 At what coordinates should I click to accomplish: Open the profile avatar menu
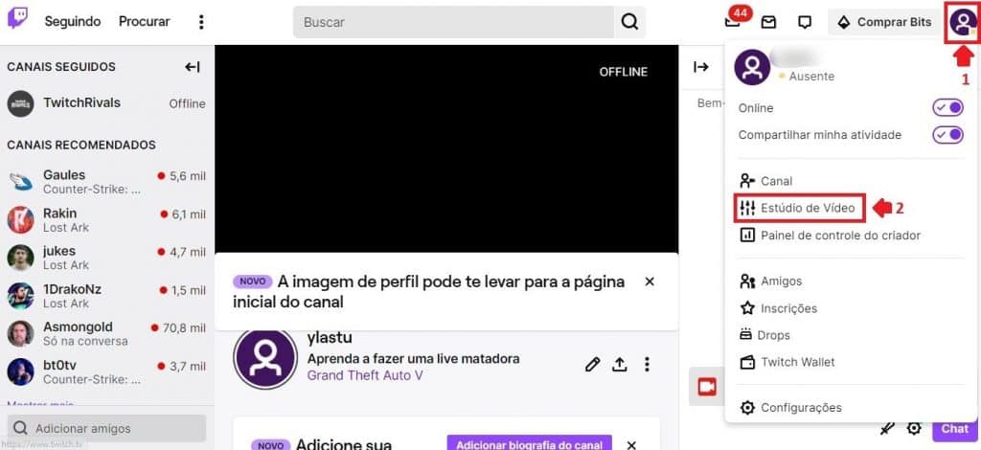pyautogui.click(x=962, y=22)
